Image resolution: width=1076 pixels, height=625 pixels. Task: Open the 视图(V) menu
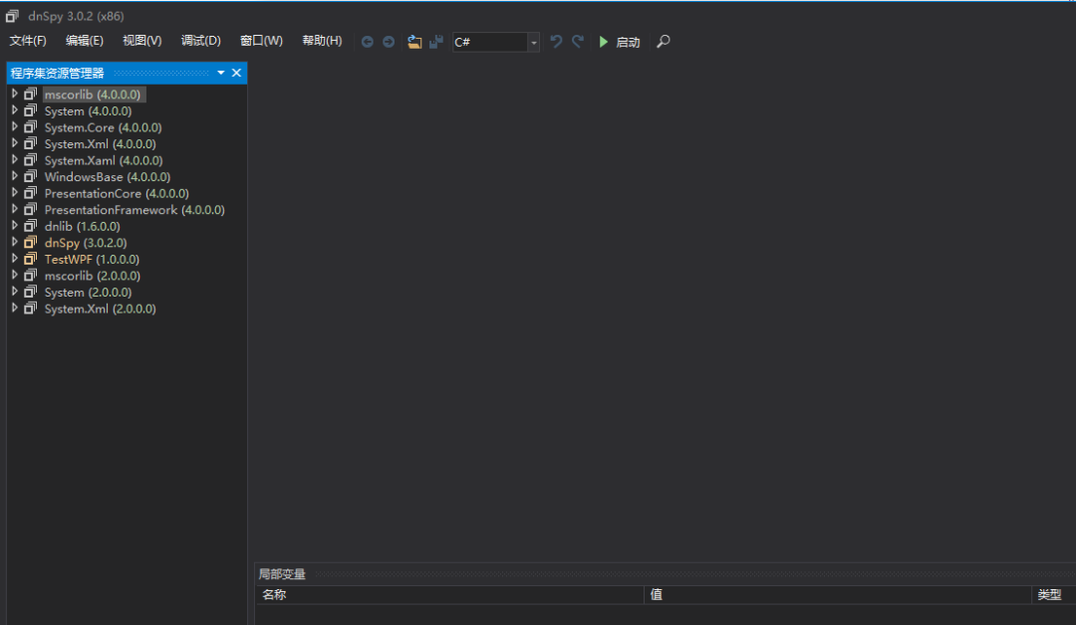tap(142, 41)
